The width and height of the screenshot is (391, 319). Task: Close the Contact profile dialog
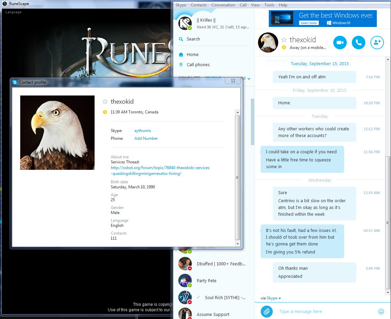click(x=233, y=81)
